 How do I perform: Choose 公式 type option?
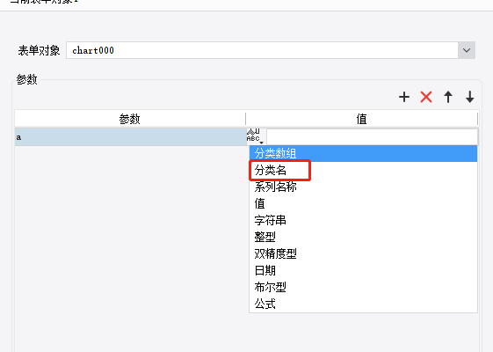pos(363,304)
